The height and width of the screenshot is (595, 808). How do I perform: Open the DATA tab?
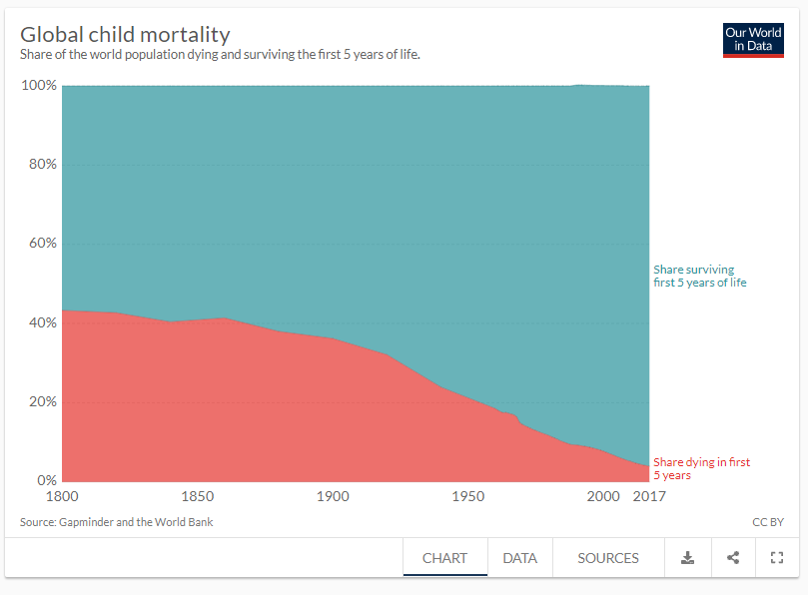tap(519, 558)
